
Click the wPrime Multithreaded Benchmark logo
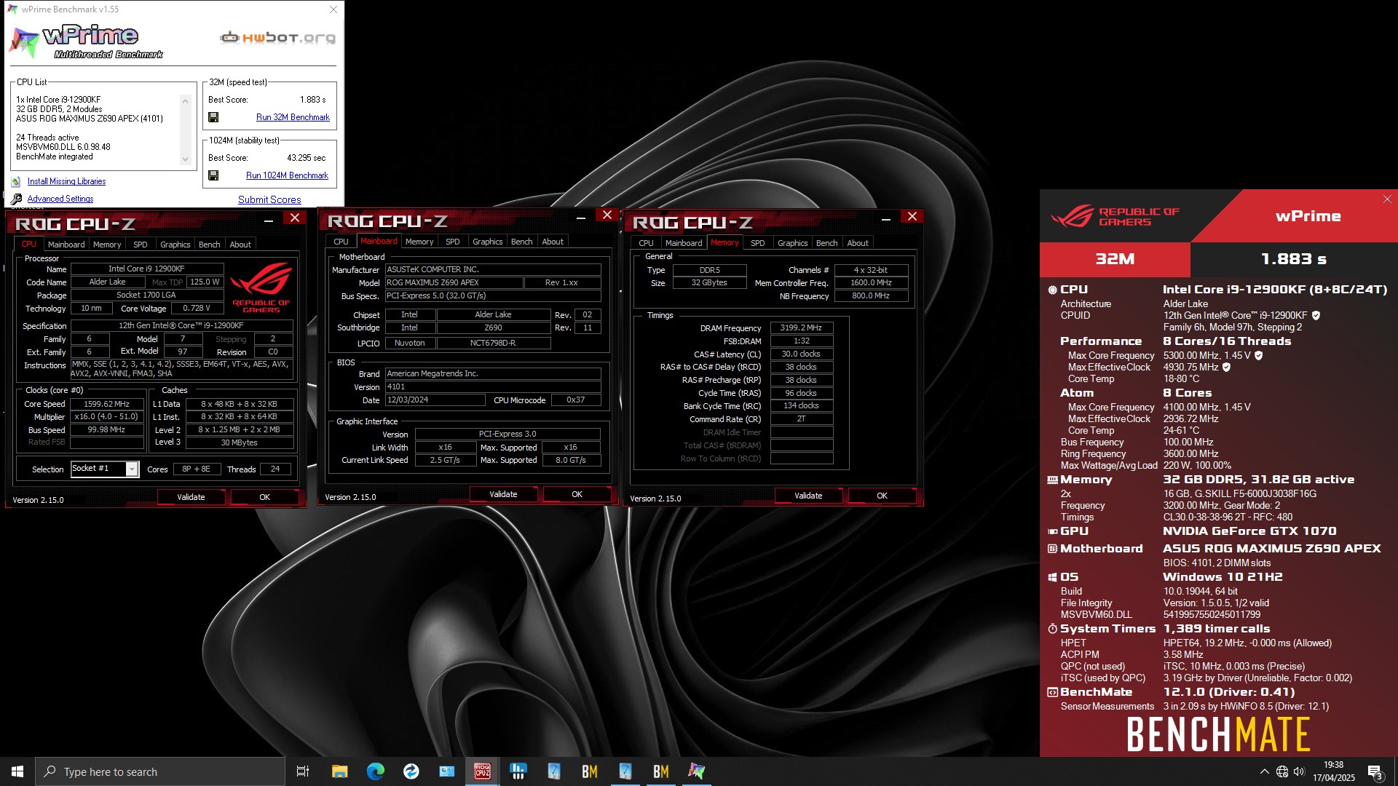click(x=86, y=41)
